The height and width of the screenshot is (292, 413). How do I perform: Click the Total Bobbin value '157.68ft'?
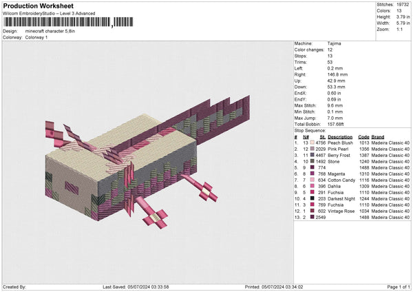[x=336, y=124]
